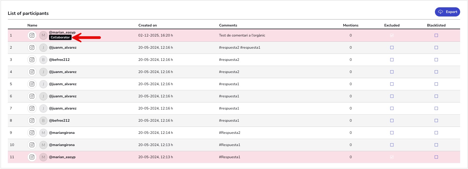The height and width of the screenshot is (169, 468).
Task: Click Instagram icon in row 3
Action: click(32, 60)
